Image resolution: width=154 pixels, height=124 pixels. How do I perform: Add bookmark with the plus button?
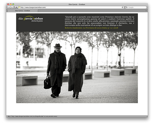pos(16,7)
